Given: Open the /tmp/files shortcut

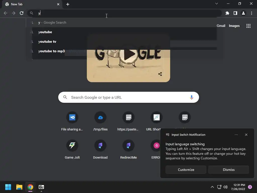Looking at the screenshot, I should click(100, 121).
